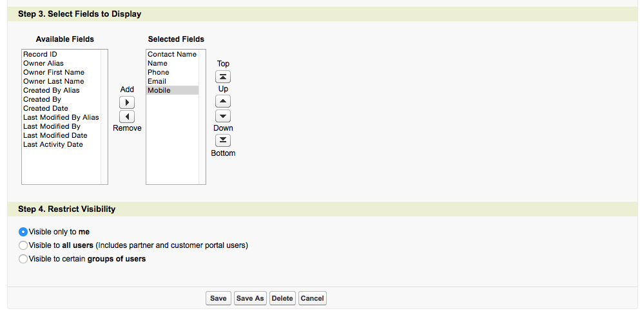Move selected field to Top
640x322 pixels.
click(x=222, y=77)
